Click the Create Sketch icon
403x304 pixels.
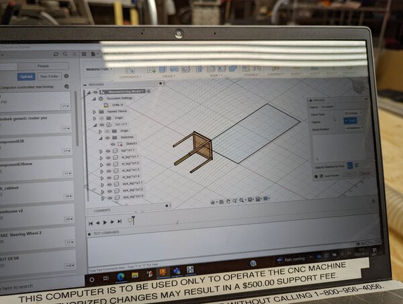[151, 69]
